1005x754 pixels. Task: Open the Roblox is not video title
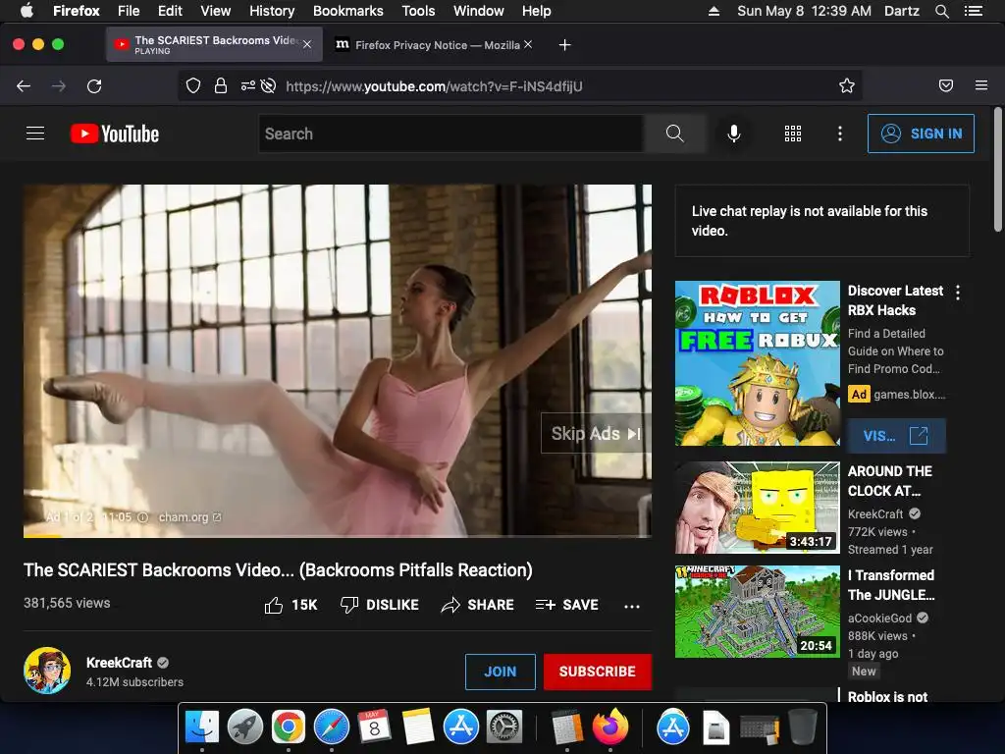pyautogui.click(x=887, y=696)
